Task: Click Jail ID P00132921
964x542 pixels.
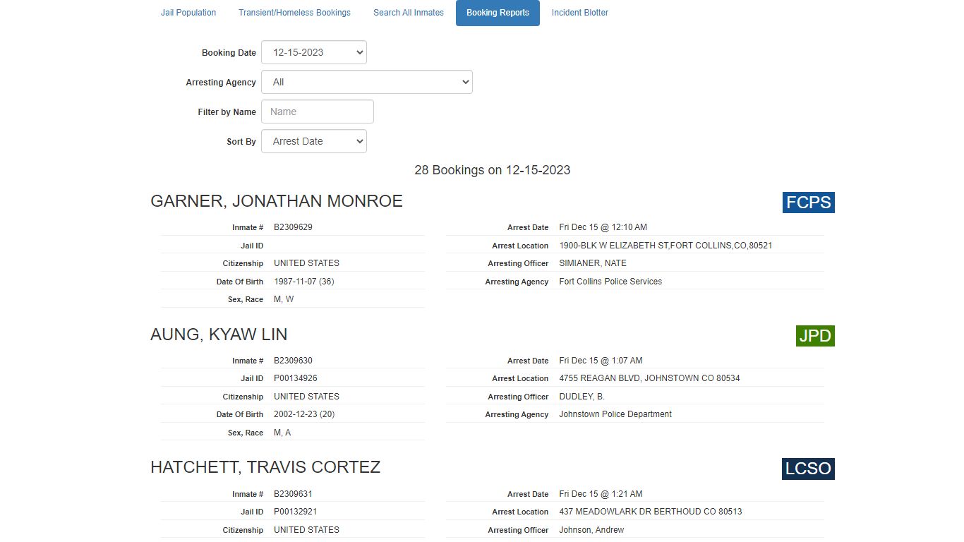Action: [x=296, y=512]
